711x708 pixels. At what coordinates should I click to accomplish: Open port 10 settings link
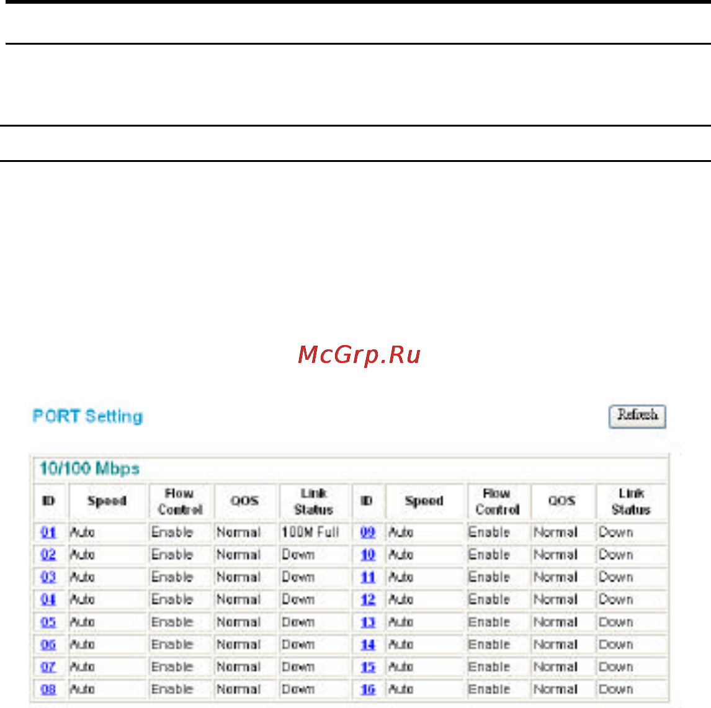[x=368, y=554]
